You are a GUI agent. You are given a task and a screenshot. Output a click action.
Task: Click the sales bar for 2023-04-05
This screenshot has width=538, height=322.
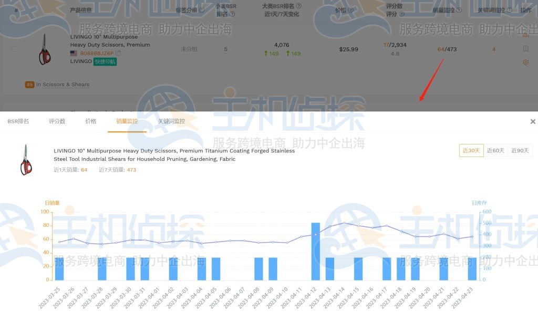pyautogui.click(x=216, y=269)
